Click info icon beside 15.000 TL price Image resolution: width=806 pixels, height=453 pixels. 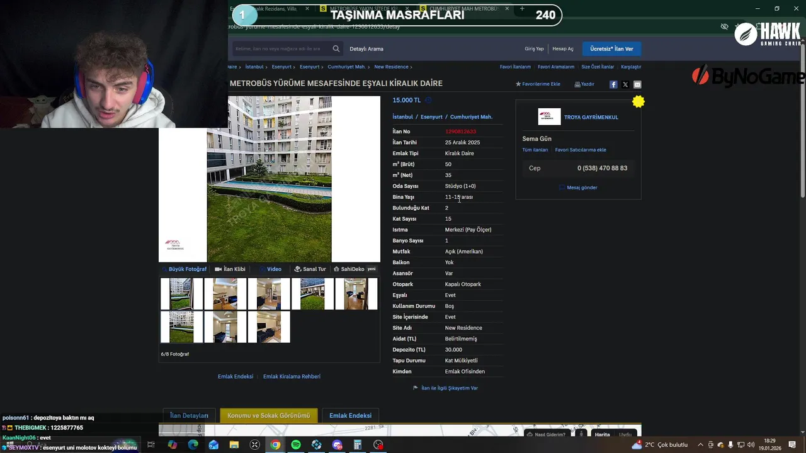click(428, 100)
